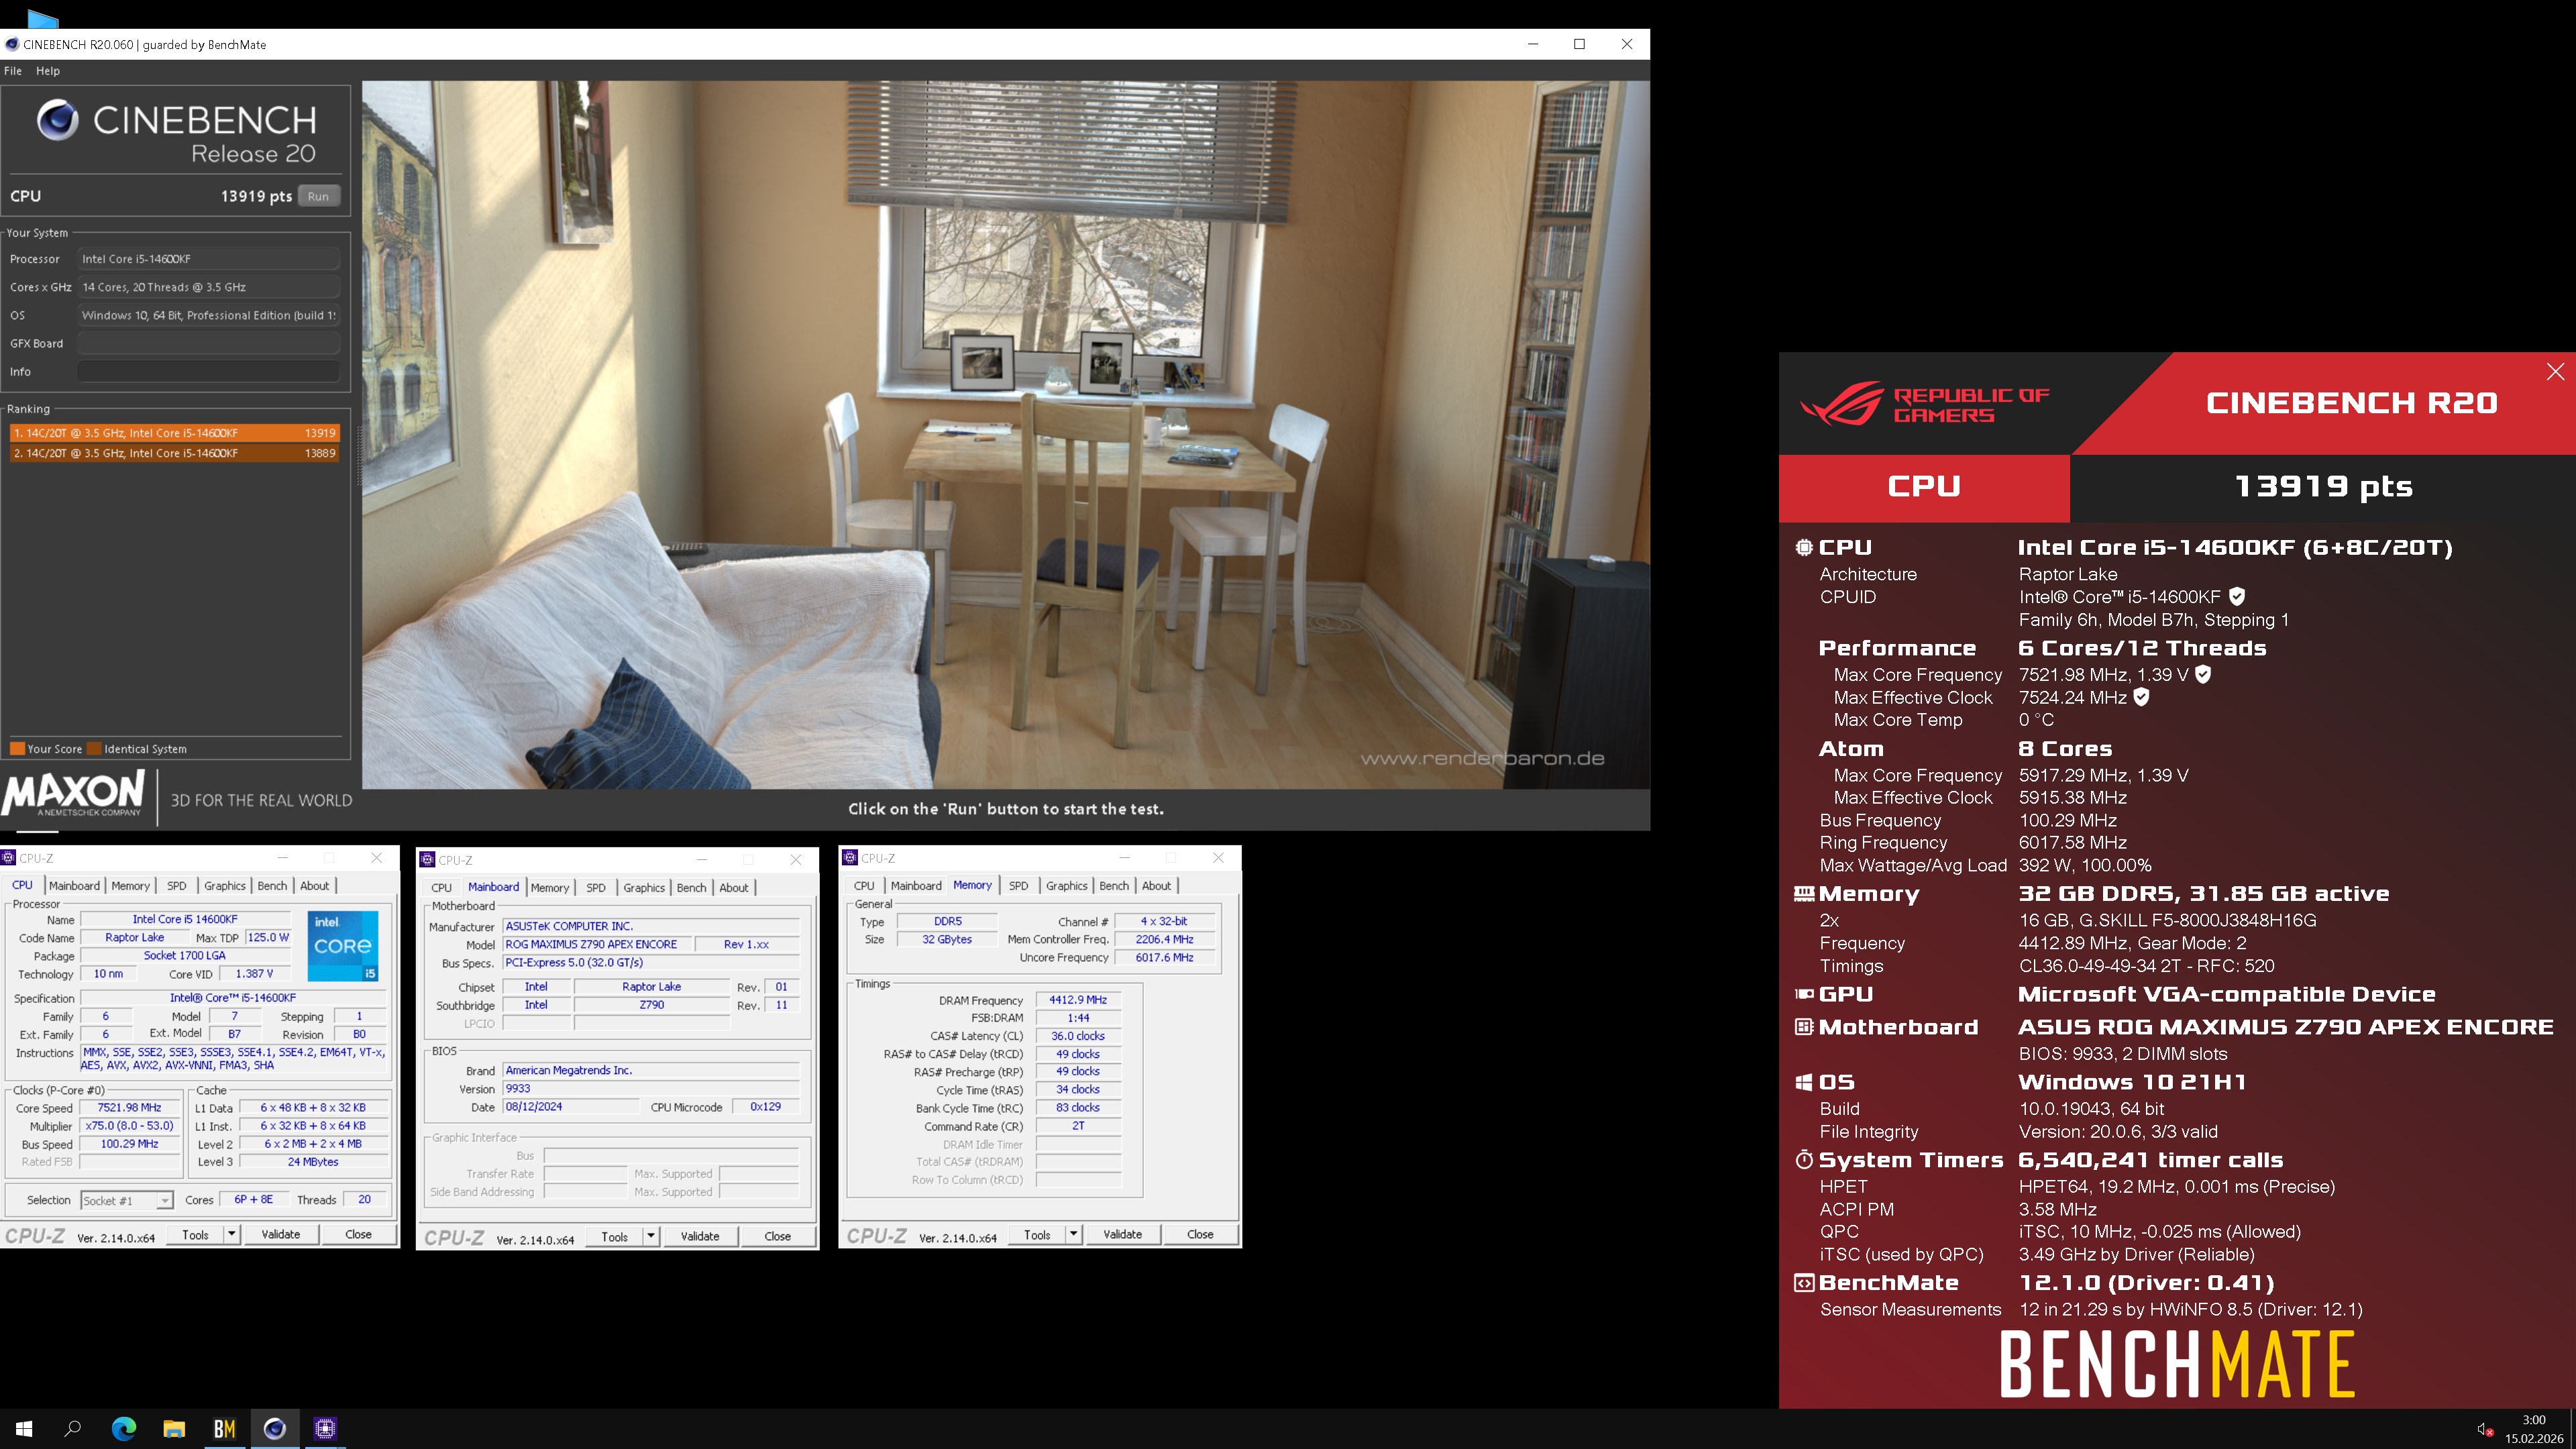Click BIOS Version value 9933 in CPU-Z
This screenshot has width=2576, height=1449.
[x=651, y=1089]
